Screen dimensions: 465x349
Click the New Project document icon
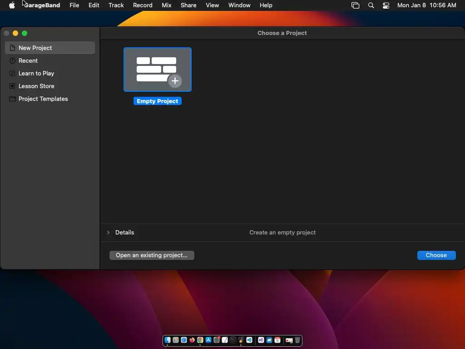(x=12, y=48)
